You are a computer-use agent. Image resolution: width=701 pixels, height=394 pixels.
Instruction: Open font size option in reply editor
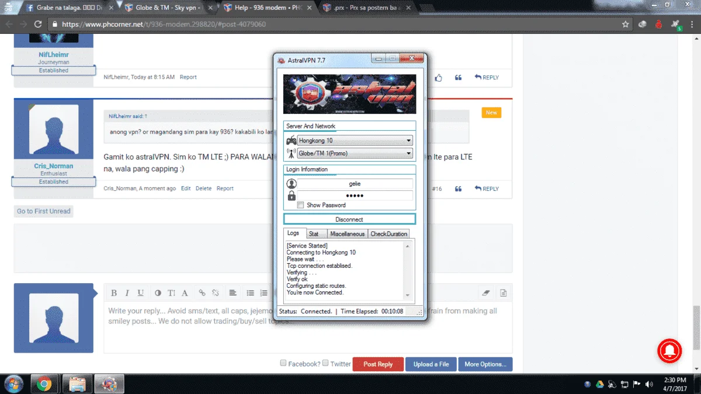point(171,293)
